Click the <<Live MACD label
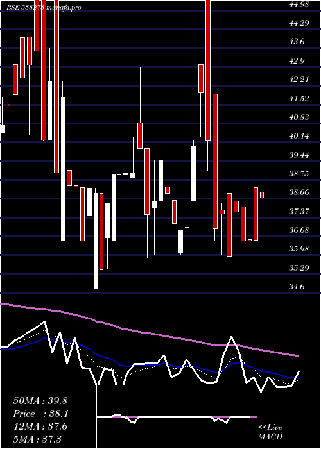The image size is (321, 449). (x=270, y=432)
